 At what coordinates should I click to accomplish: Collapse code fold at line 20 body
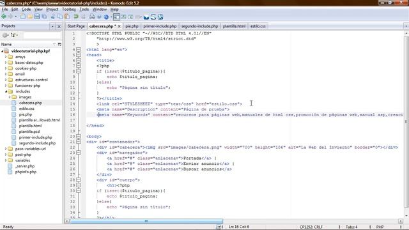coord(79,136)
